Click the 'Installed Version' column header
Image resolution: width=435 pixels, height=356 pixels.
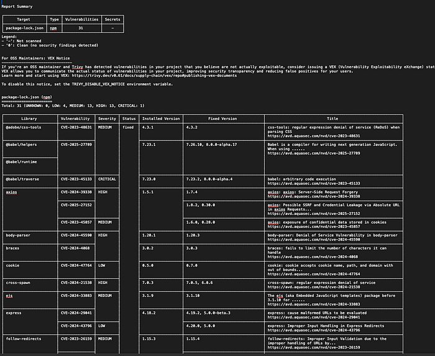point(161,119)
